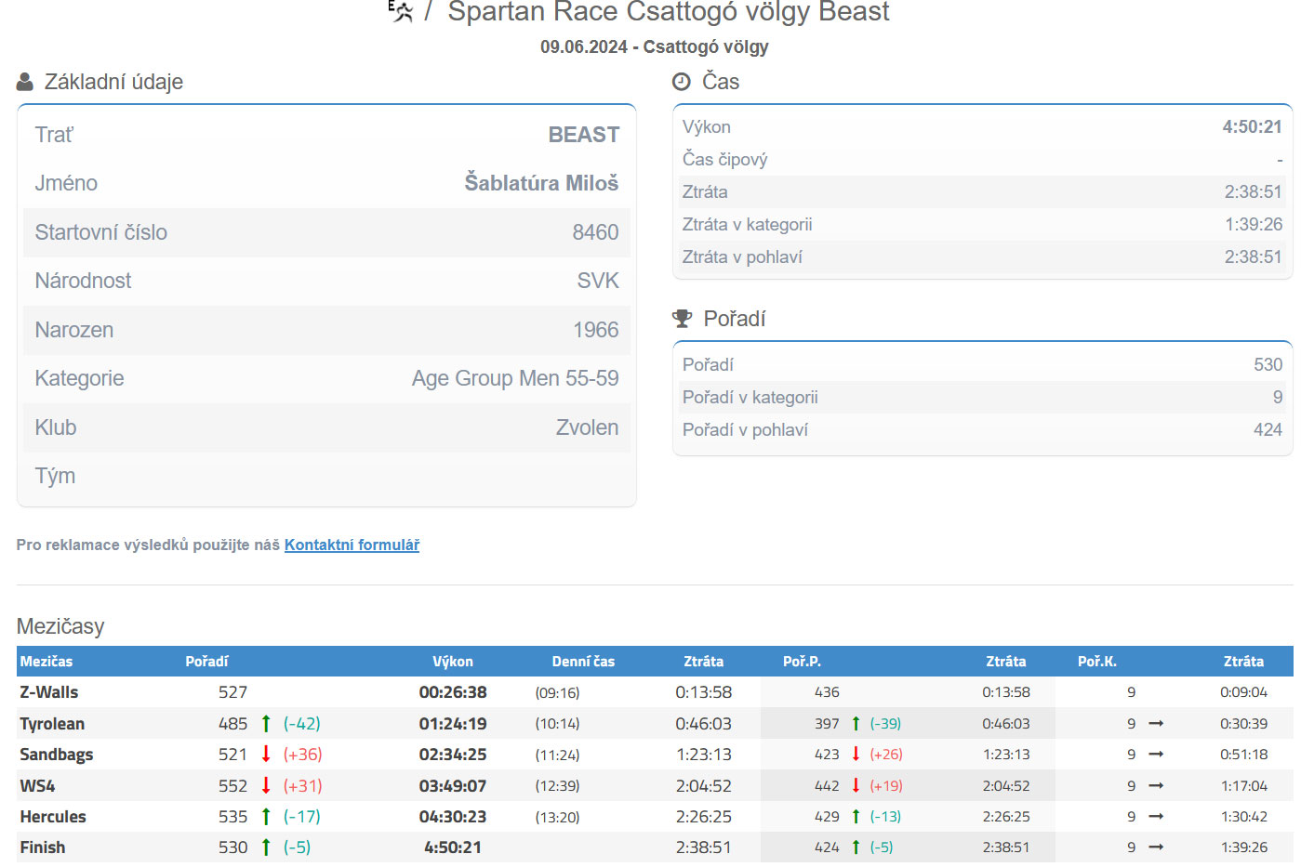1301x867 pixels.
Task: Open the Kontaktní formulář link
Action: click(352, 545)
